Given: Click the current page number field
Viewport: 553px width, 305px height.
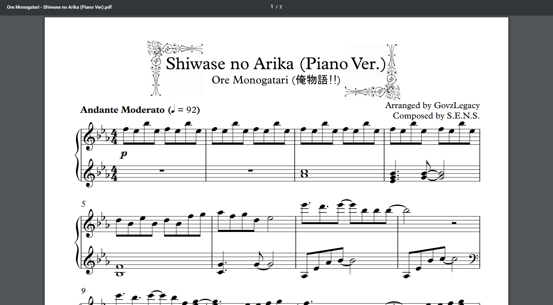Looking at the screenshot, I should [272, 7].
